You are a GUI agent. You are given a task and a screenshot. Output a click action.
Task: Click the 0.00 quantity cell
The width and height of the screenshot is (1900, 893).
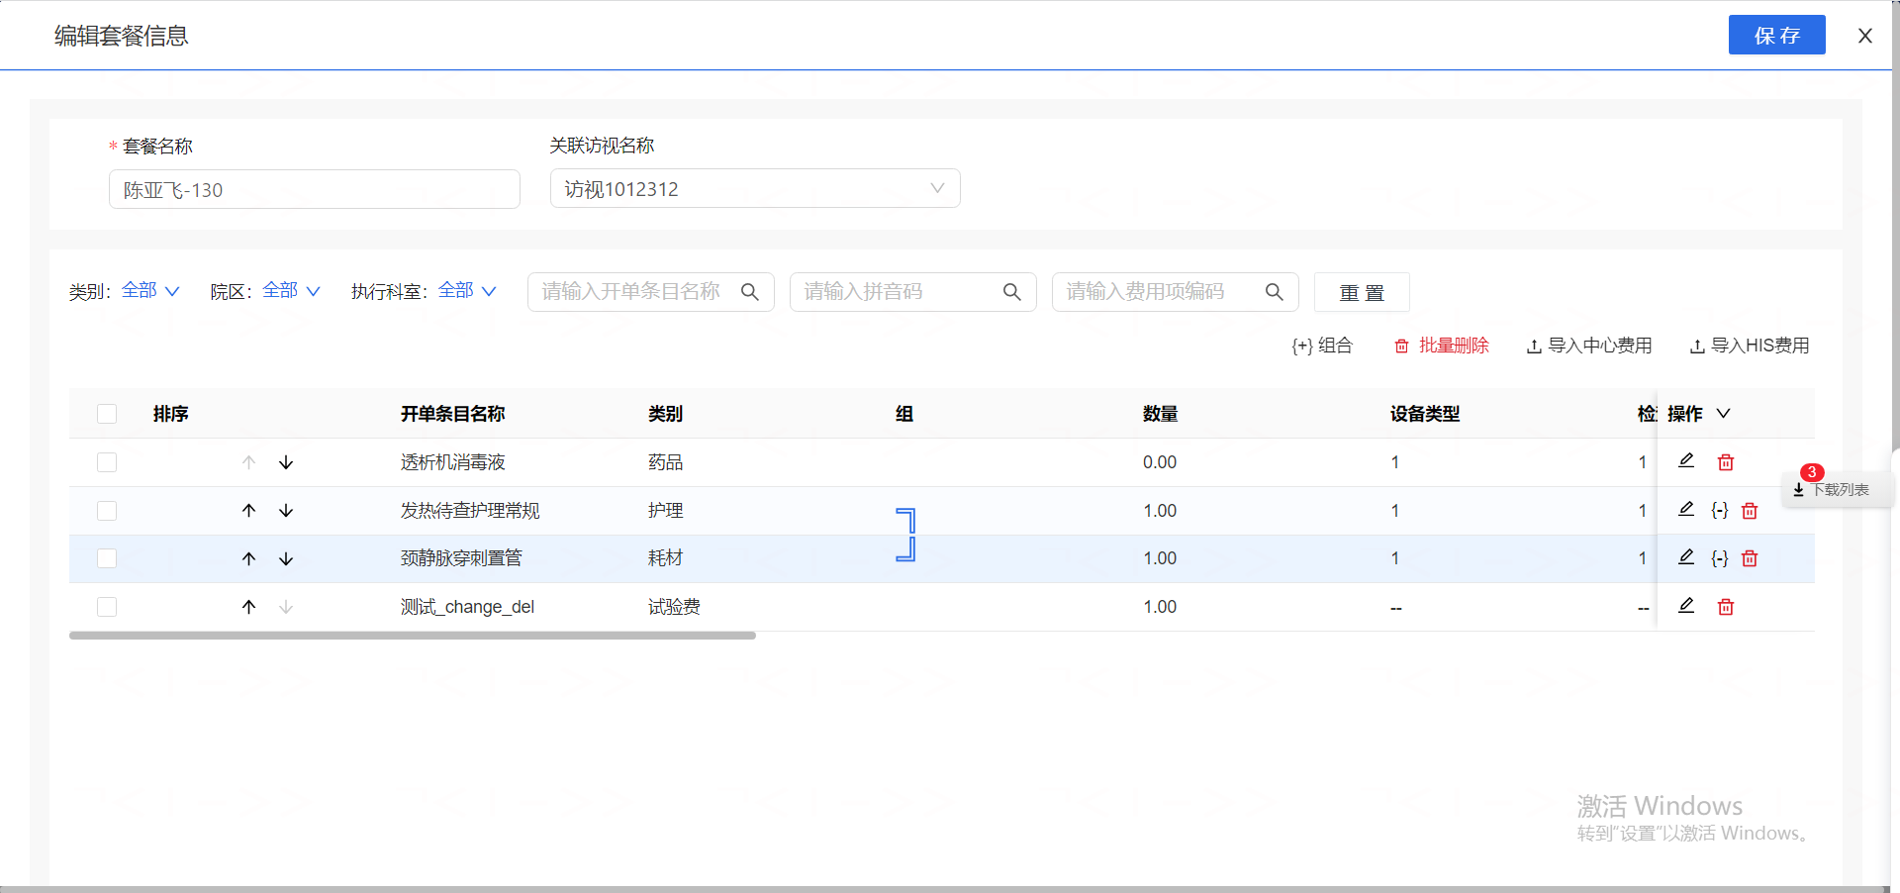[1160, 462]
